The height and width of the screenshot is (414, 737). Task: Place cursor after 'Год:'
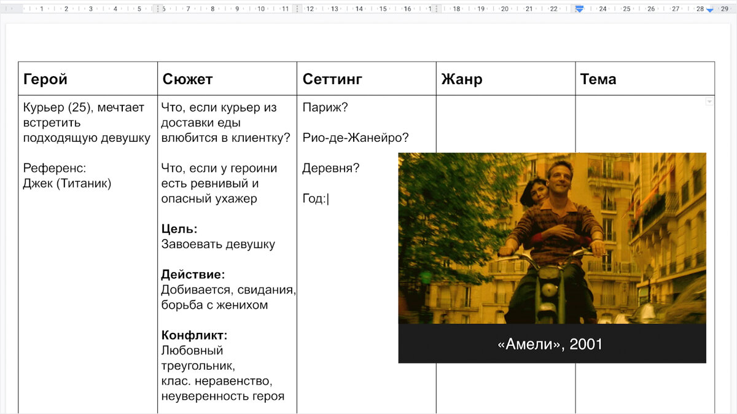pos(328,198)
